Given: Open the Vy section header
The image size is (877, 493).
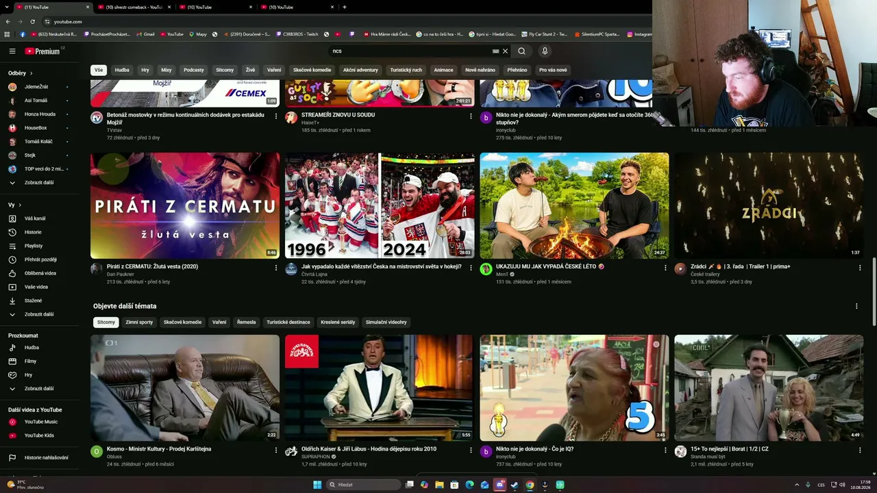Looking at the screenshot, I should (14, 205).
